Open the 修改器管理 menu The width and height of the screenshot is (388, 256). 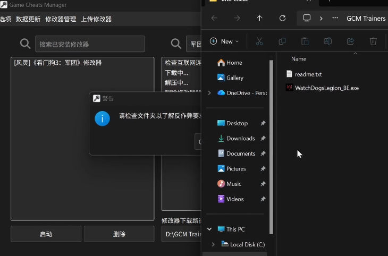tap(61, 19)
